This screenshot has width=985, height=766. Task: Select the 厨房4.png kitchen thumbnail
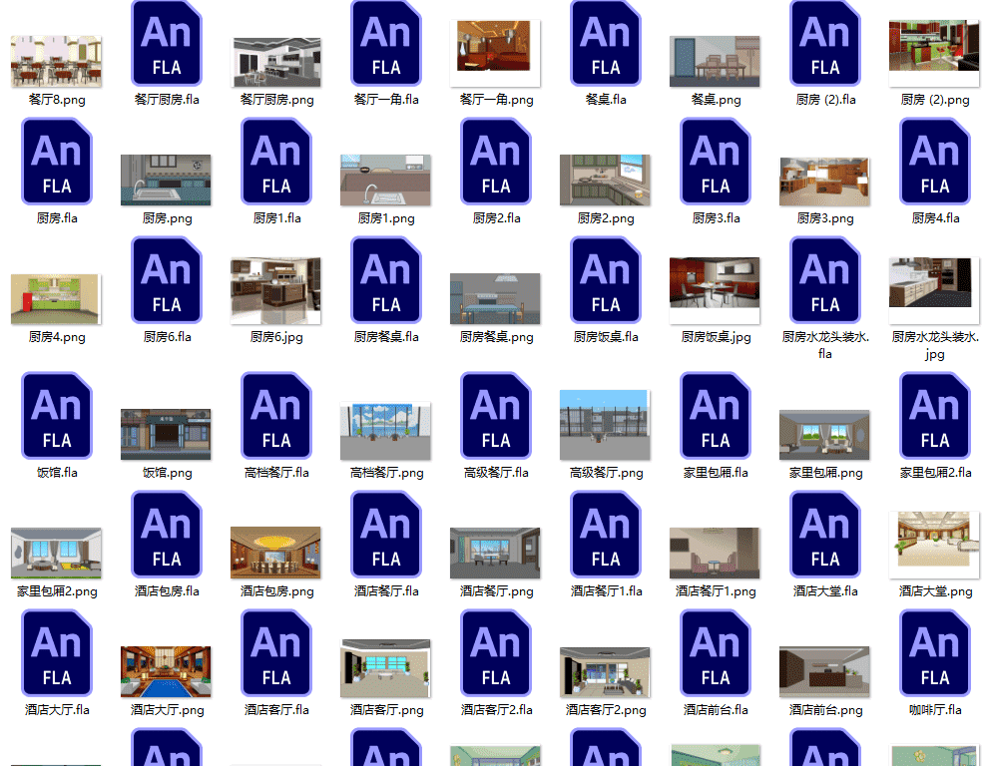point(56,298)
